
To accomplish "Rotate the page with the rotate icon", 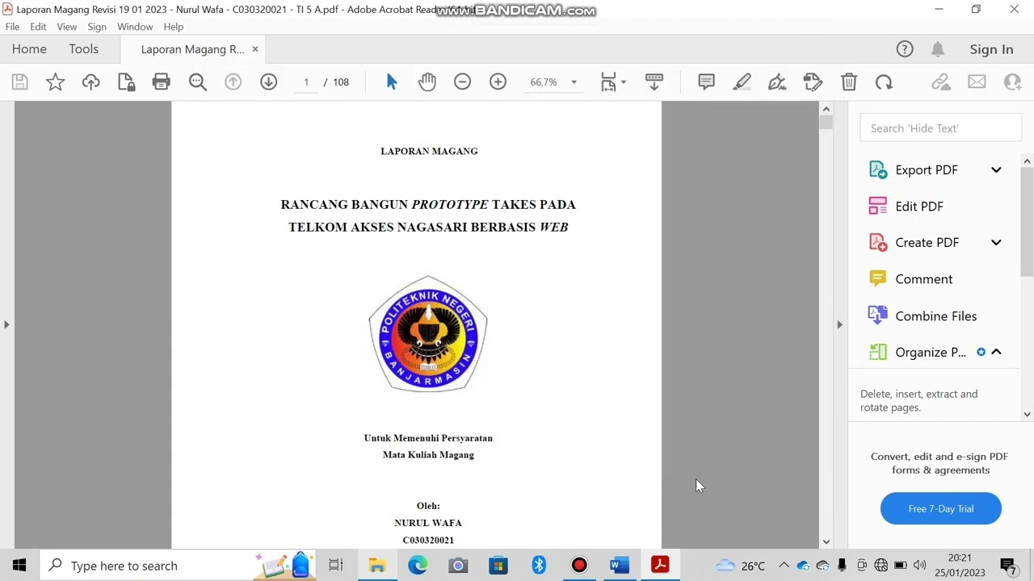I will (x=884, y=82).
